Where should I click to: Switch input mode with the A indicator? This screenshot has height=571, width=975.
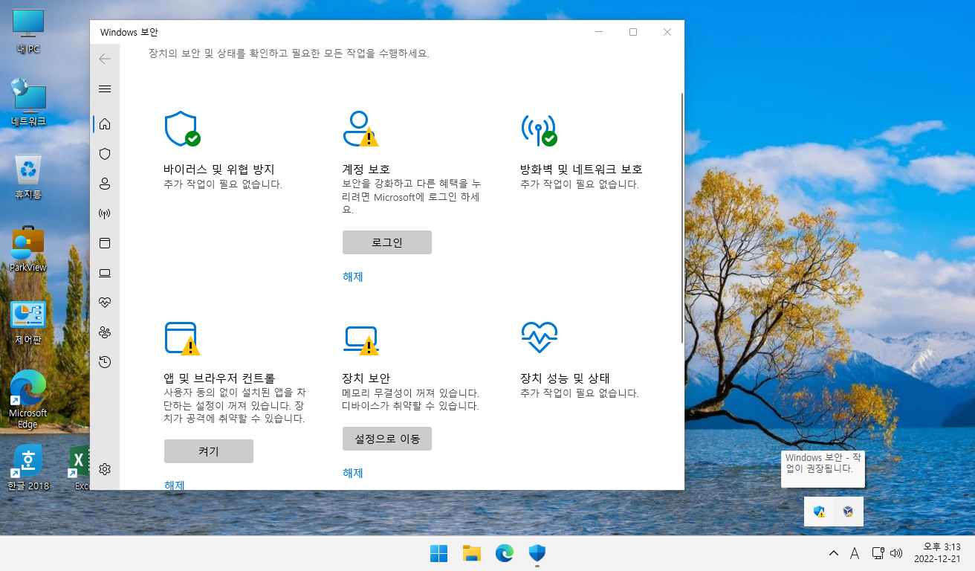click(x=855, y=553)
